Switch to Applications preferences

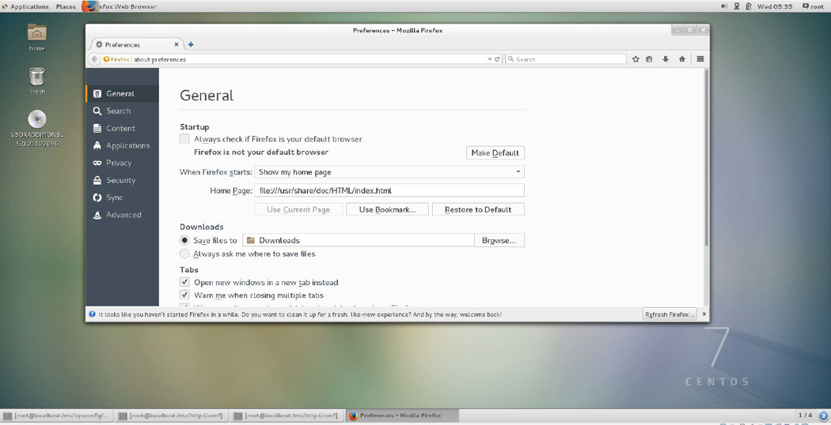[x=122, y=145]
